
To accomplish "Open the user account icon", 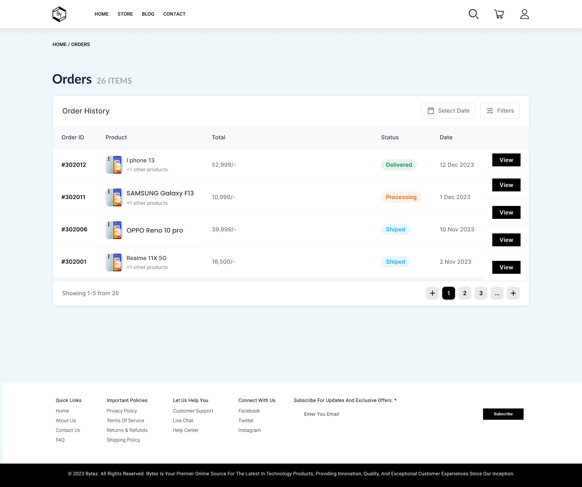I will click(525, 14).
